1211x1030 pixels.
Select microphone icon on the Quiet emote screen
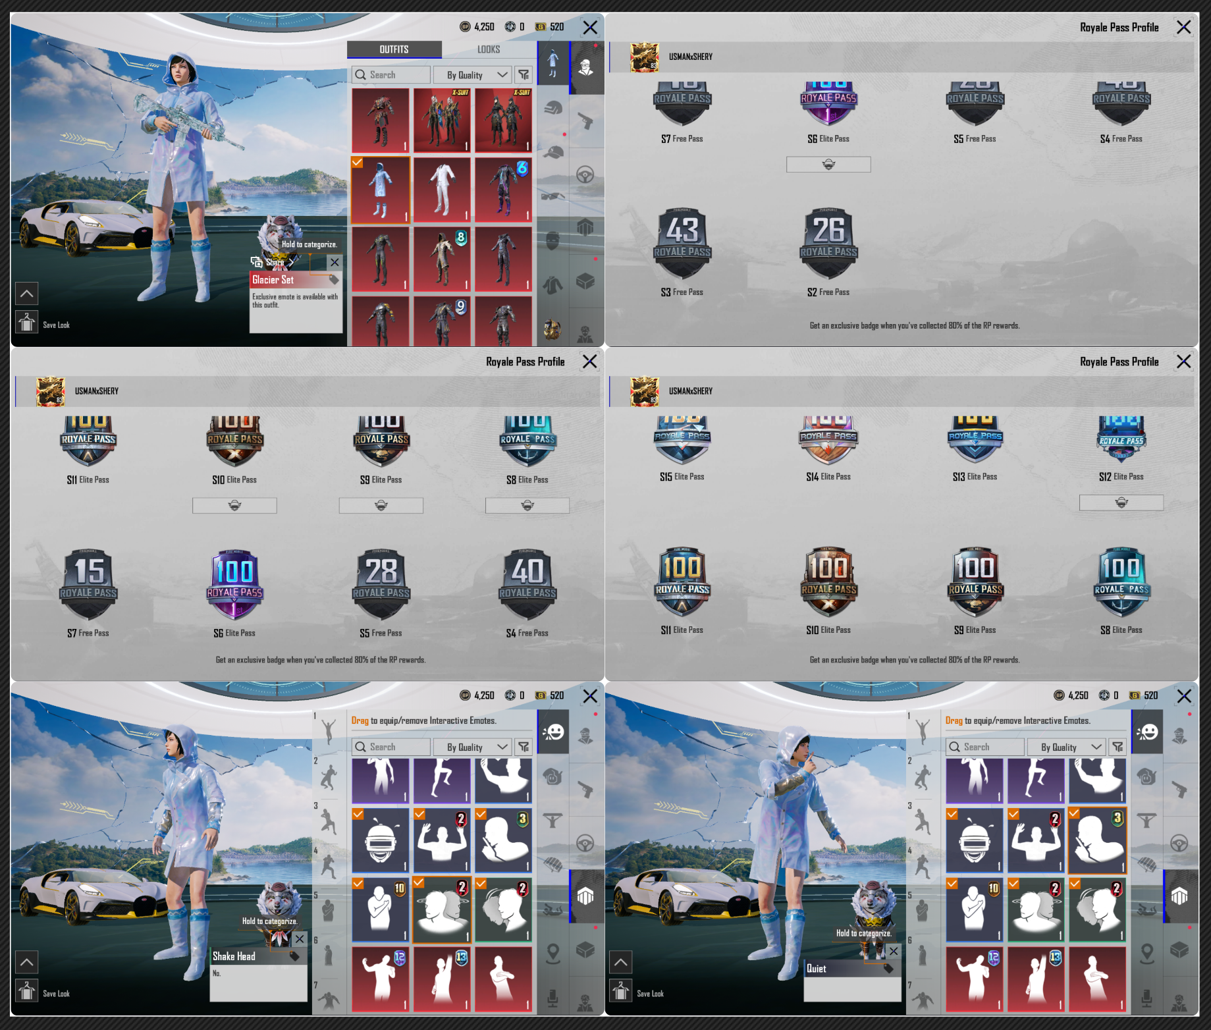tap(1147, 998)
